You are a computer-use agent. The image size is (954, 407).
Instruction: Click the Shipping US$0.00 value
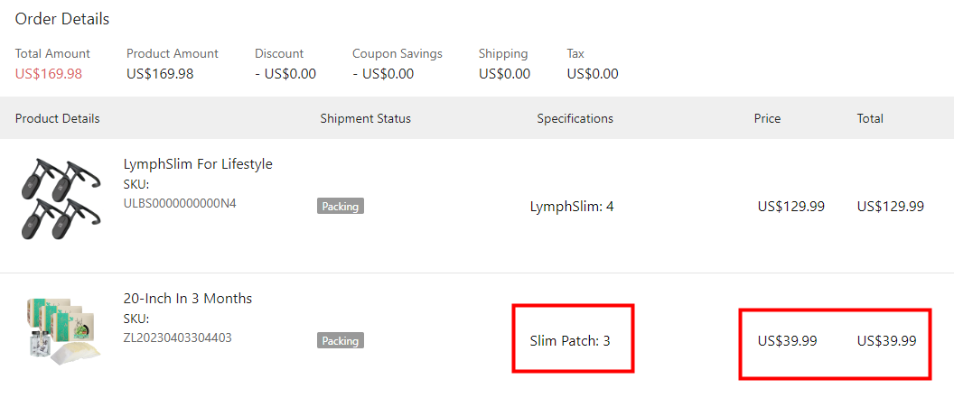[504, 74]
